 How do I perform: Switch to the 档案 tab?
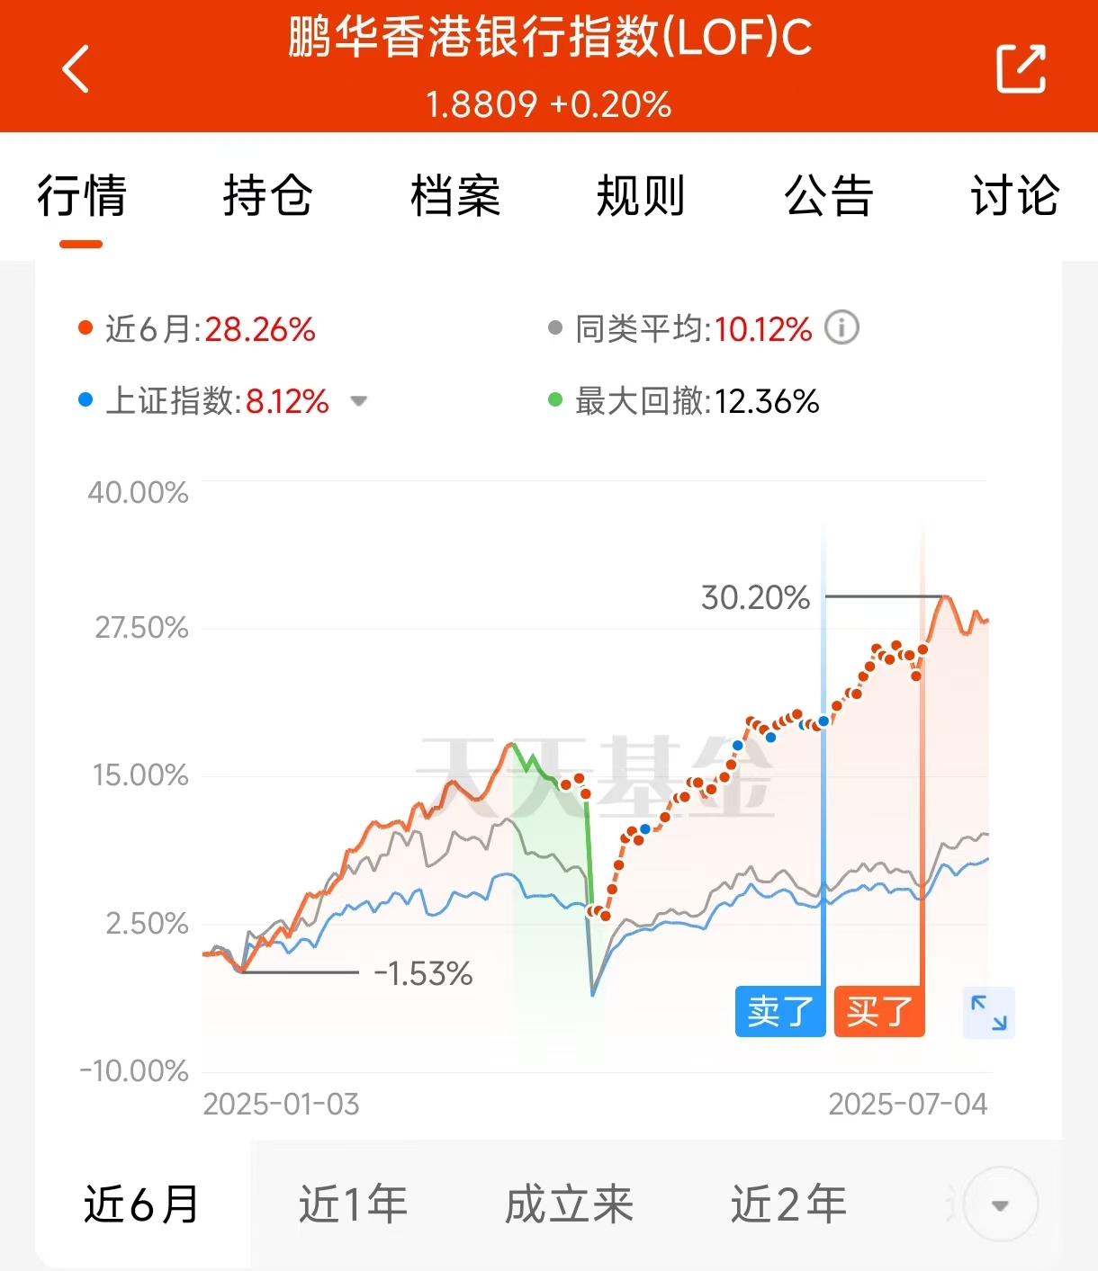454,195
